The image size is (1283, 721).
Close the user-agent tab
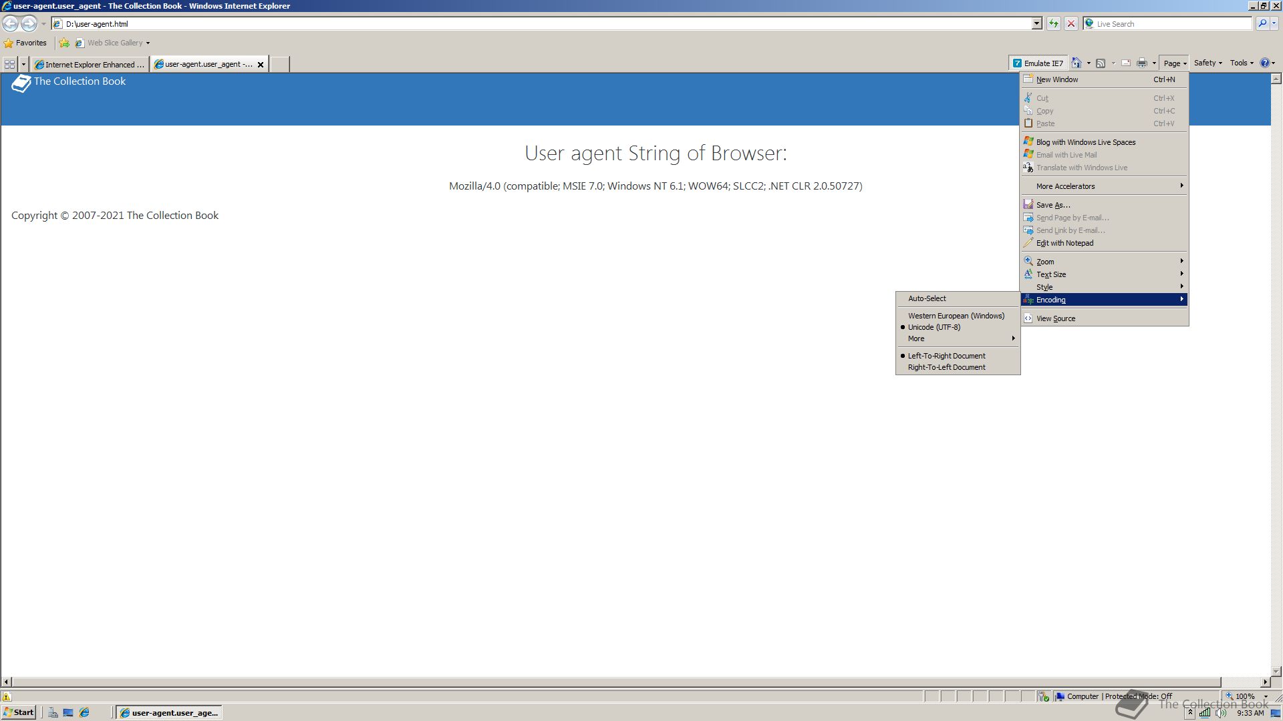(261, 65)
